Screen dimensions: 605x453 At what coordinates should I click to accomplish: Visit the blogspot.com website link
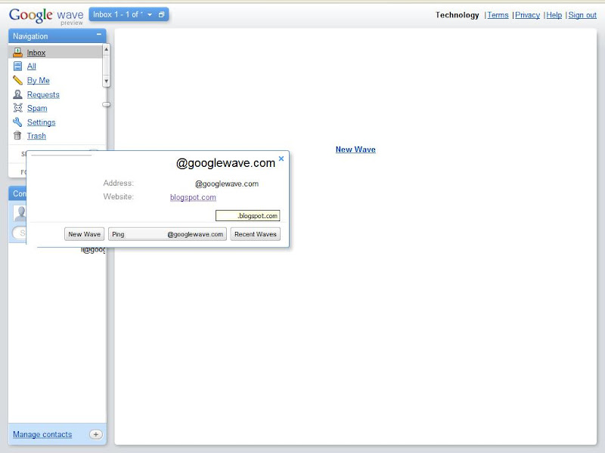193,197
